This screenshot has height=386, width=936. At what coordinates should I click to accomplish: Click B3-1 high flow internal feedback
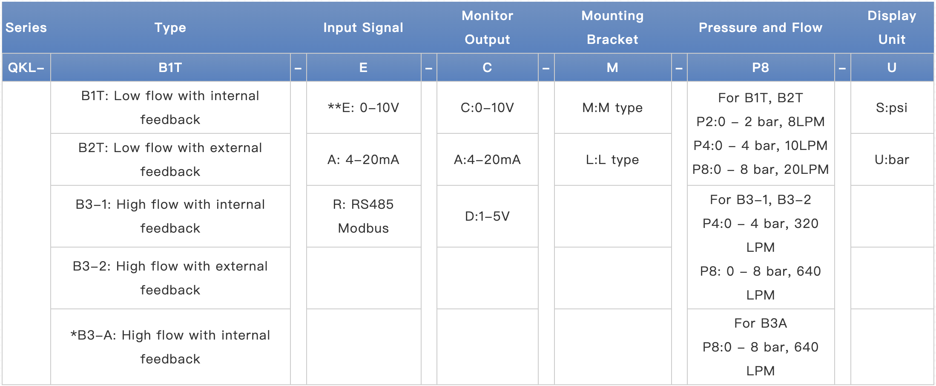pyautogui.click(x=170, y=216)
